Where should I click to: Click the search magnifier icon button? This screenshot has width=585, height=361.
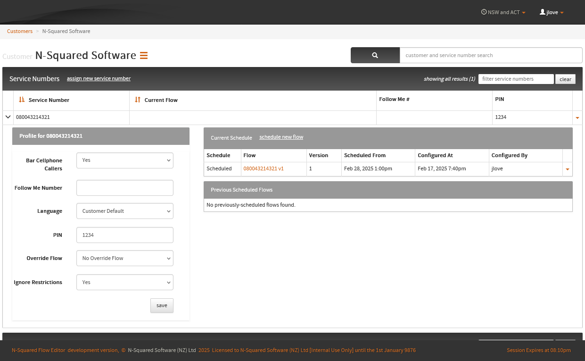(375, 55)
